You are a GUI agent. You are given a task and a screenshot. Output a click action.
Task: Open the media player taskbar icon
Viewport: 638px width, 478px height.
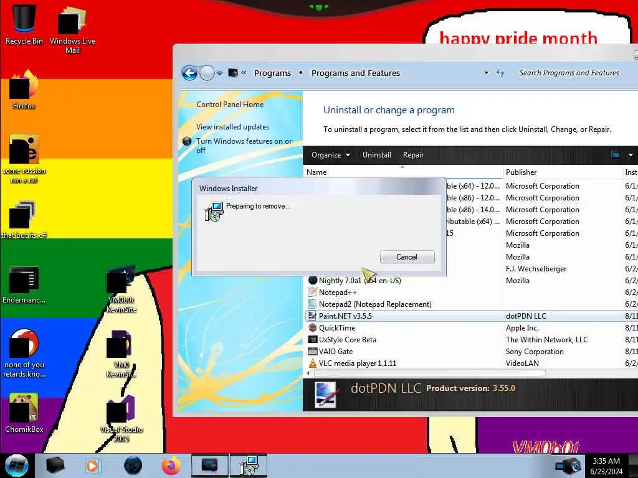pyautogui.click(x=92, y=466)
